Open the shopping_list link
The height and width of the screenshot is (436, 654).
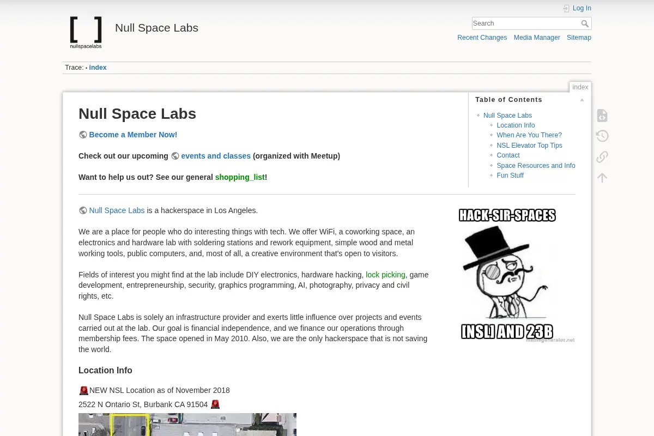(240, 177)
